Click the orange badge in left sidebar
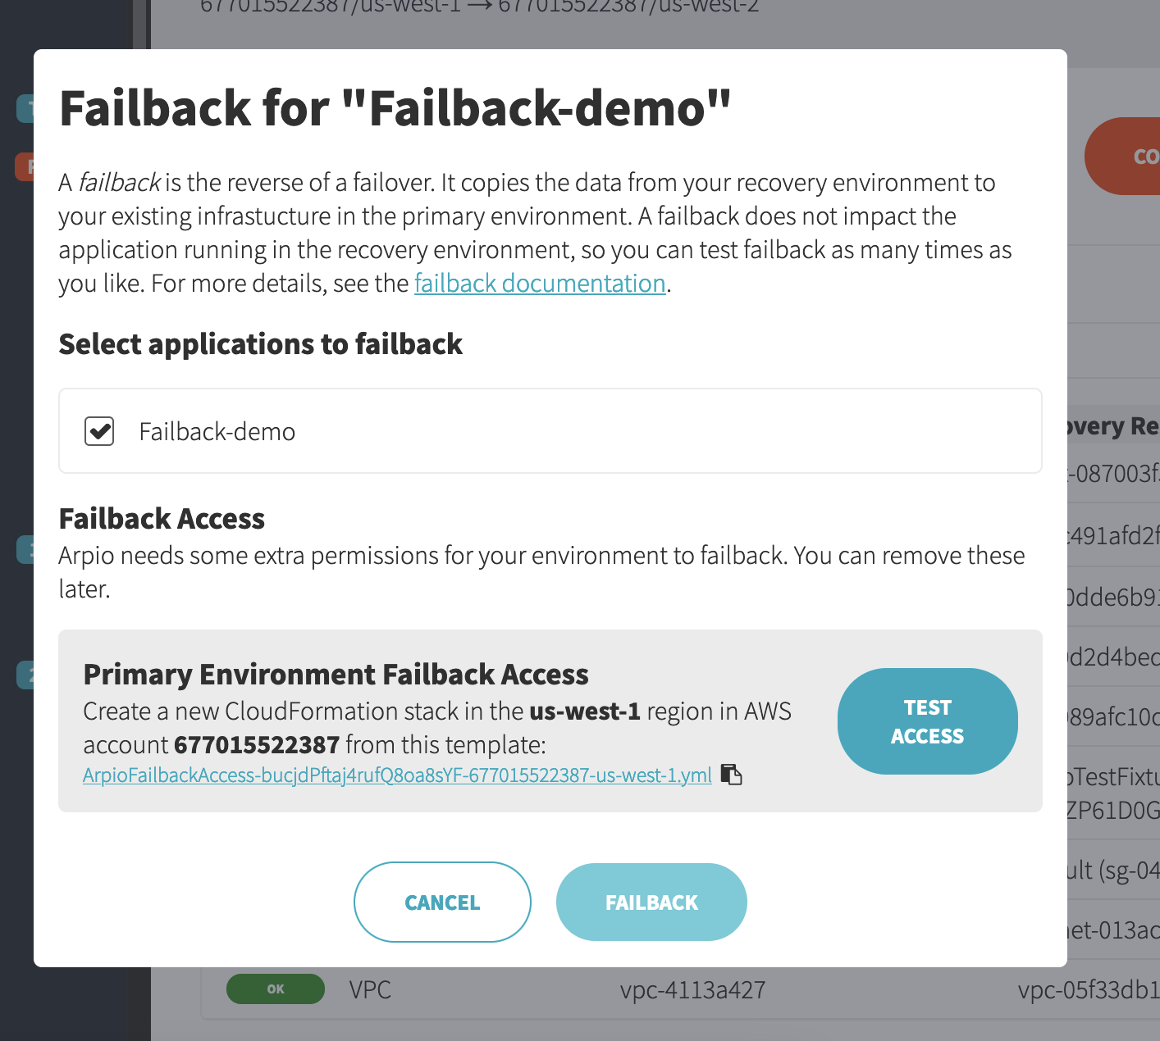This screenshot has height=1041, width=1160. 25,166
